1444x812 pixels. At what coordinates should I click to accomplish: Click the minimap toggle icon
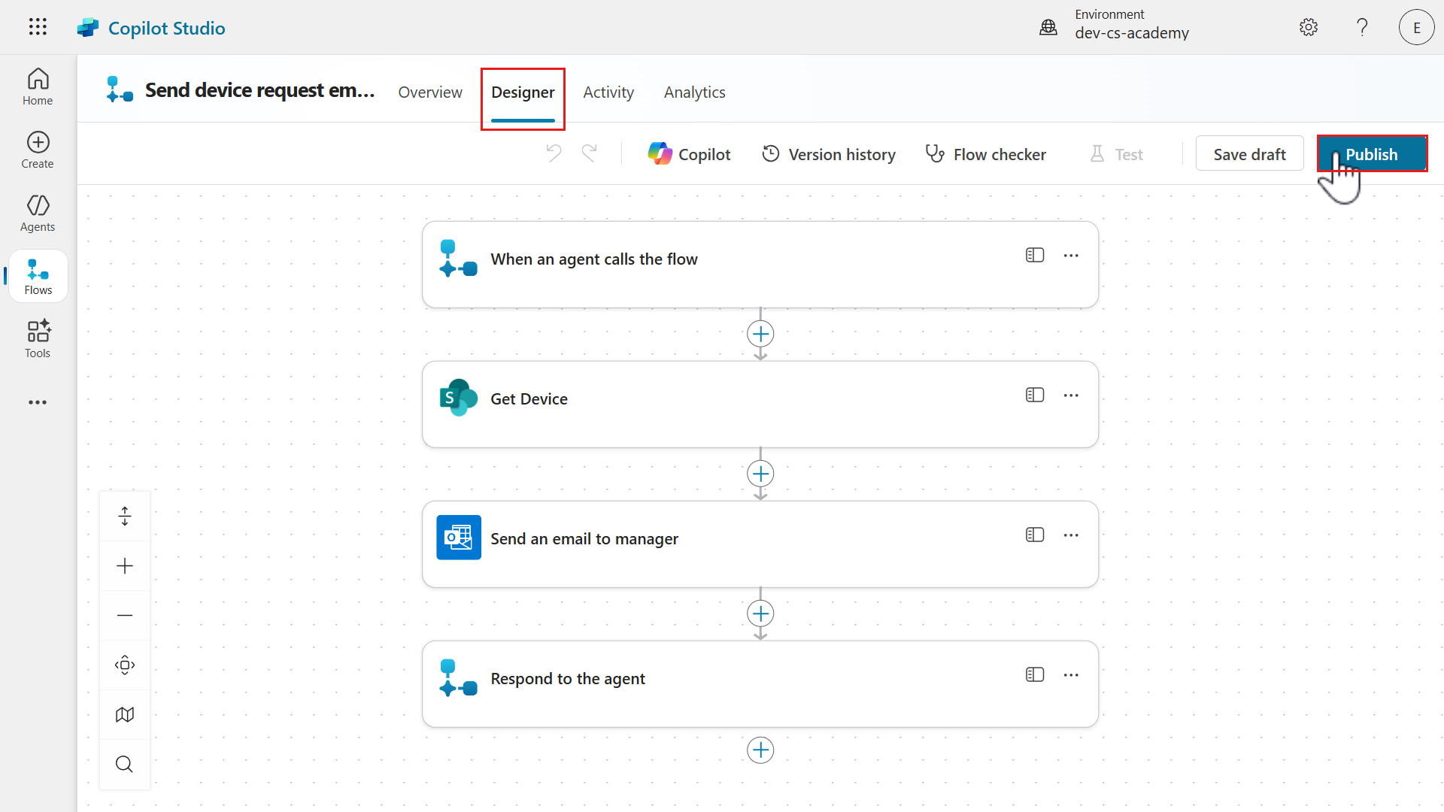[125, 714]
